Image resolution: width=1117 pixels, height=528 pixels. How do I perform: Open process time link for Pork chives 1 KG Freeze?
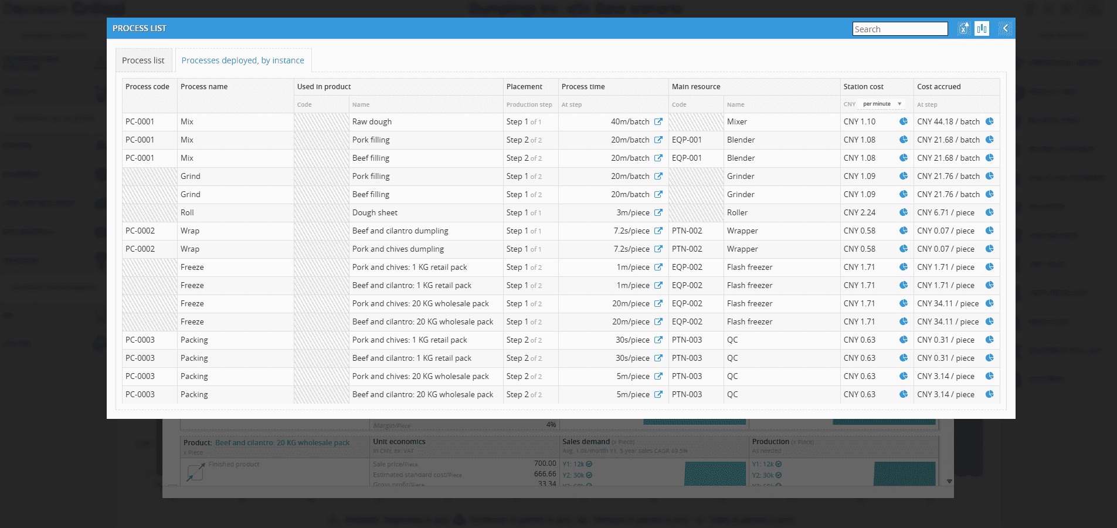coord(658,267)
